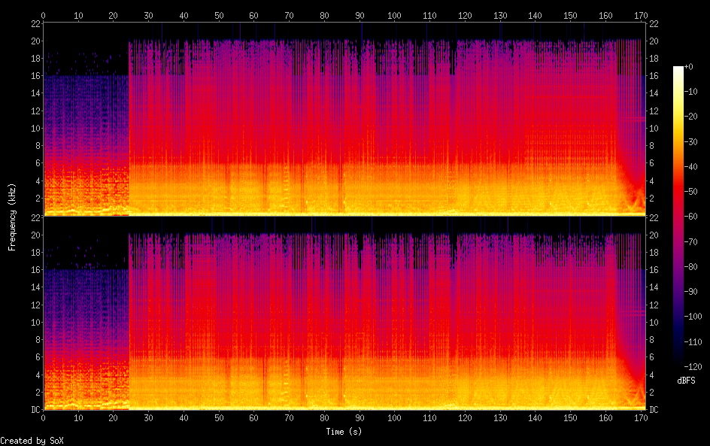Select the 170 second tick on bottom time axis

(x=640, y=417)
